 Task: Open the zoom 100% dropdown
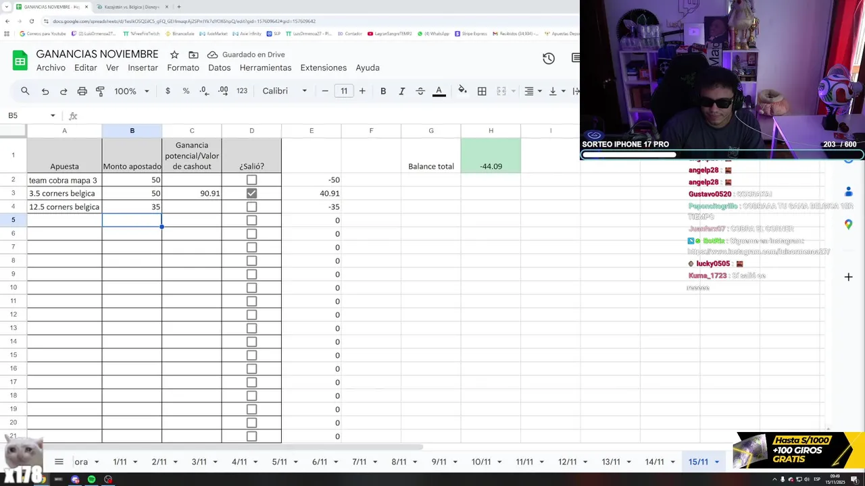tap(131, 91)
